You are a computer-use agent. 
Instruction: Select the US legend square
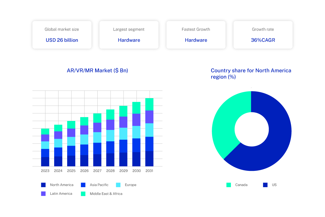265,185
